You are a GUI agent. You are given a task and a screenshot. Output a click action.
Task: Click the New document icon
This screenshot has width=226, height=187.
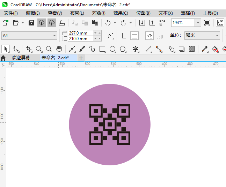click(6, 23)
